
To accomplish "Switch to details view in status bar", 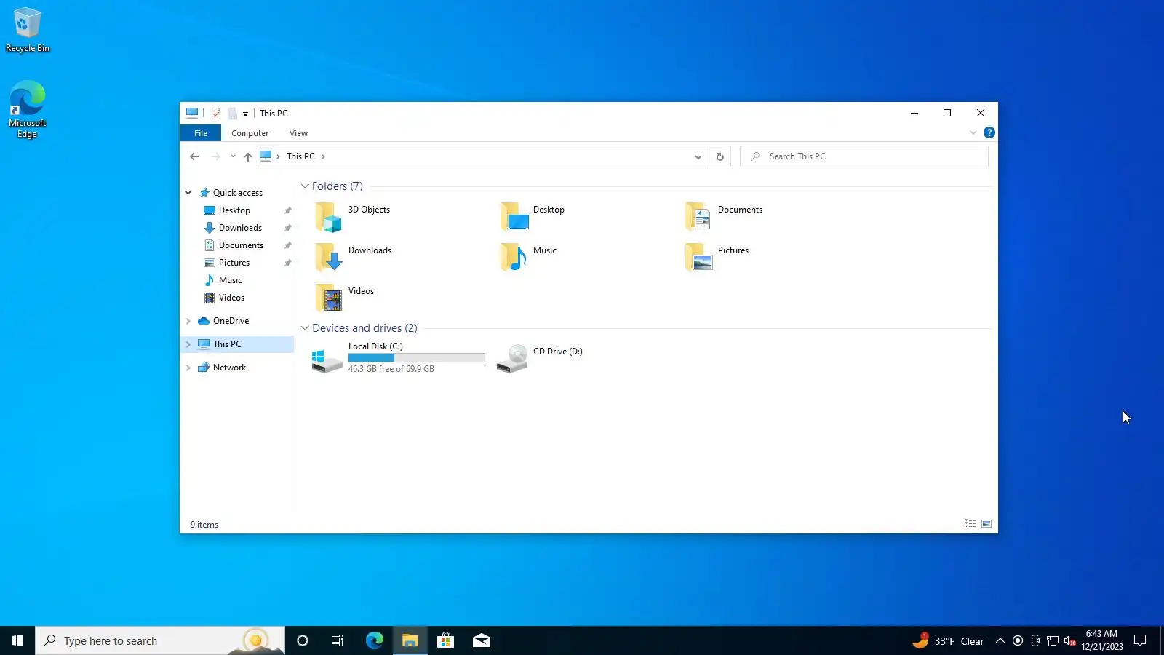I will point(970,524).
